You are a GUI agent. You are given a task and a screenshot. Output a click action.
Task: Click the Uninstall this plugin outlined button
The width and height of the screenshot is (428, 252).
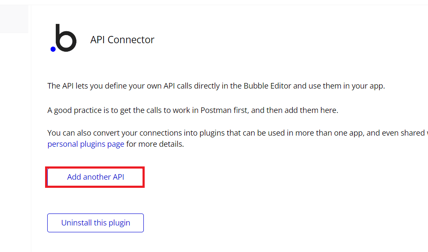click(x=95, y=222)
